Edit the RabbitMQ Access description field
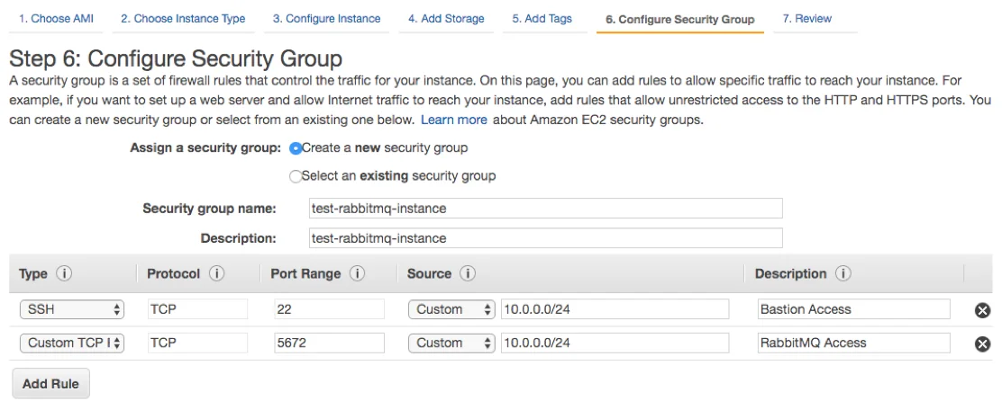1002x410 pixels. click(x=853, y=343)
